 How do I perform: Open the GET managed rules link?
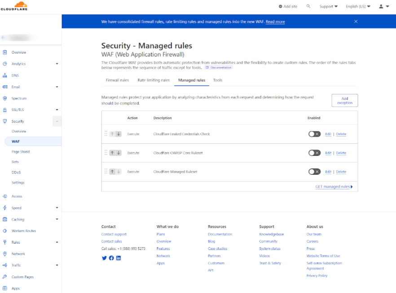(334, 187)
